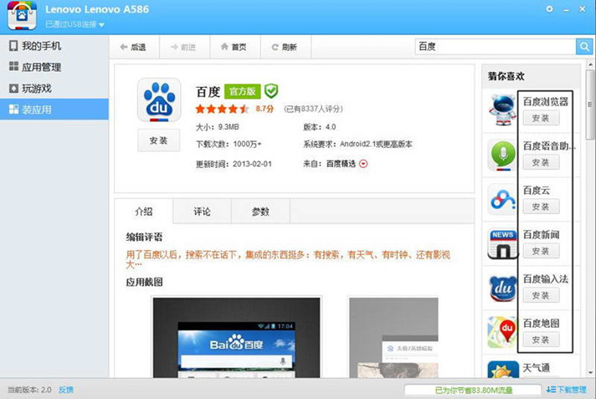Click the 反馈 feedback link
The image size is (596, 399).
coord(66,390)
